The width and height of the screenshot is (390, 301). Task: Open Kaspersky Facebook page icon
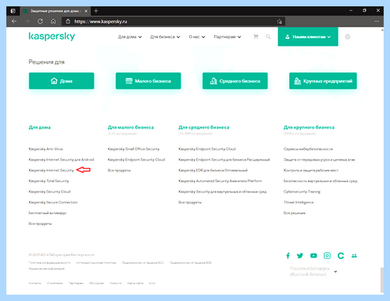[x=288, y=255]
